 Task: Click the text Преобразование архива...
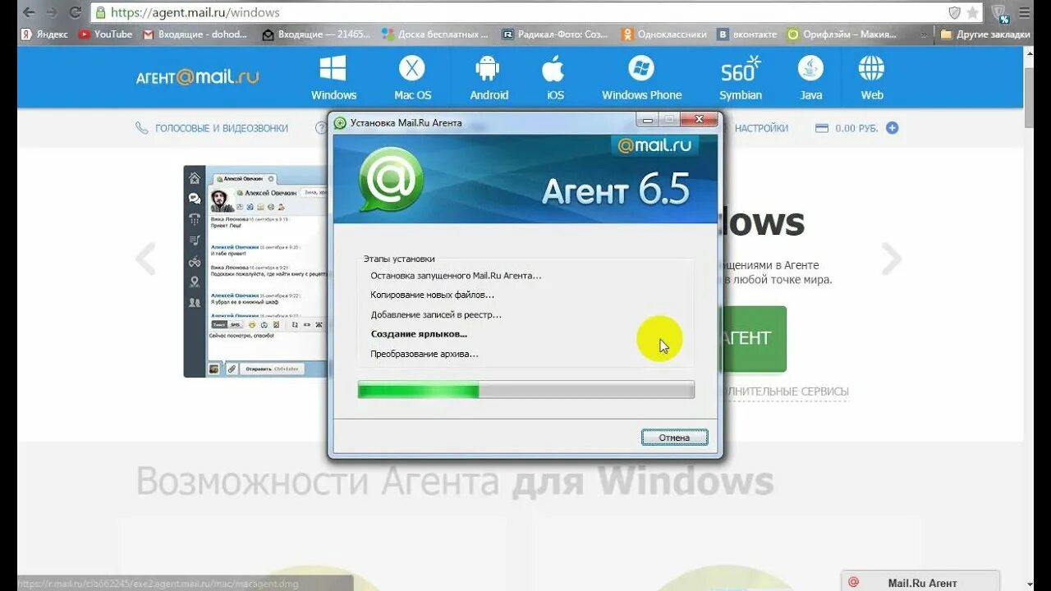point(425,354)
